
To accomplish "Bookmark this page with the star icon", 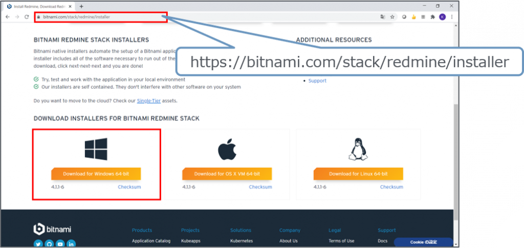I will [392, 17].
